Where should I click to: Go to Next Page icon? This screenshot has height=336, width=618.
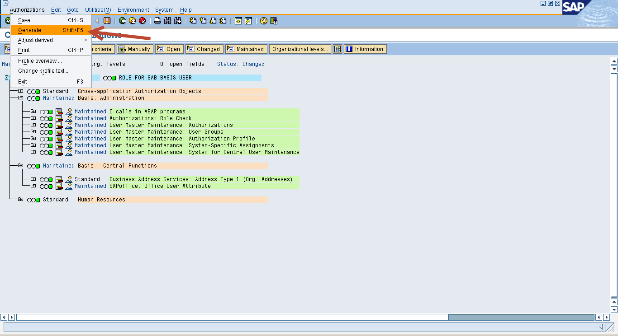[x=213, y=21]
